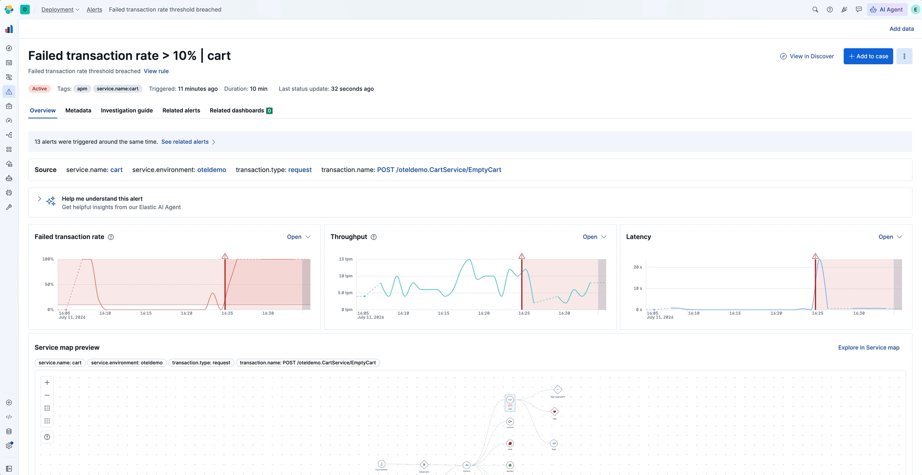Click the info icon beside Failed transaction rate

click(111, 237)
